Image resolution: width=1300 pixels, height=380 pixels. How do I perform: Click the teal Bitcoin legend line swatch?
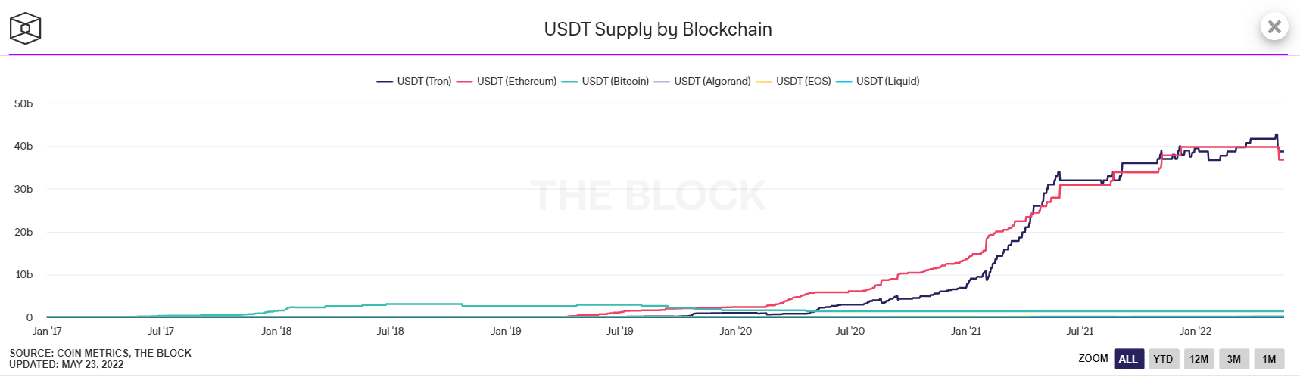click(x=569, y=82)
